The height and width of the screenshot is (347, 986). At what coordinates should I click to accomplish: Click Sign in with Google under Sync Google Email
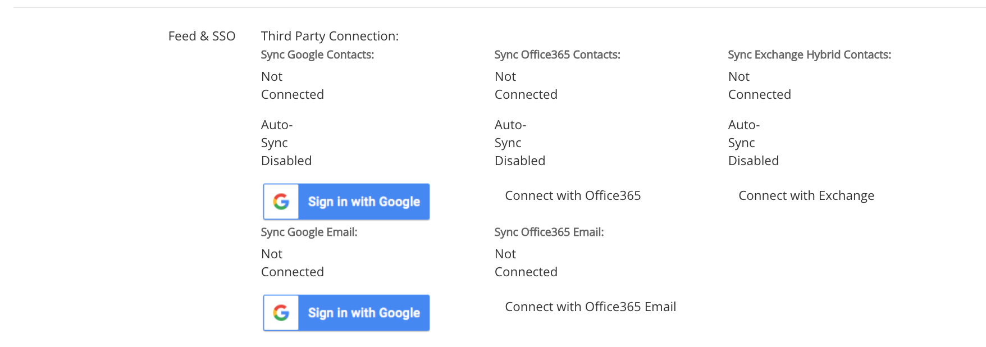[346, 313]
